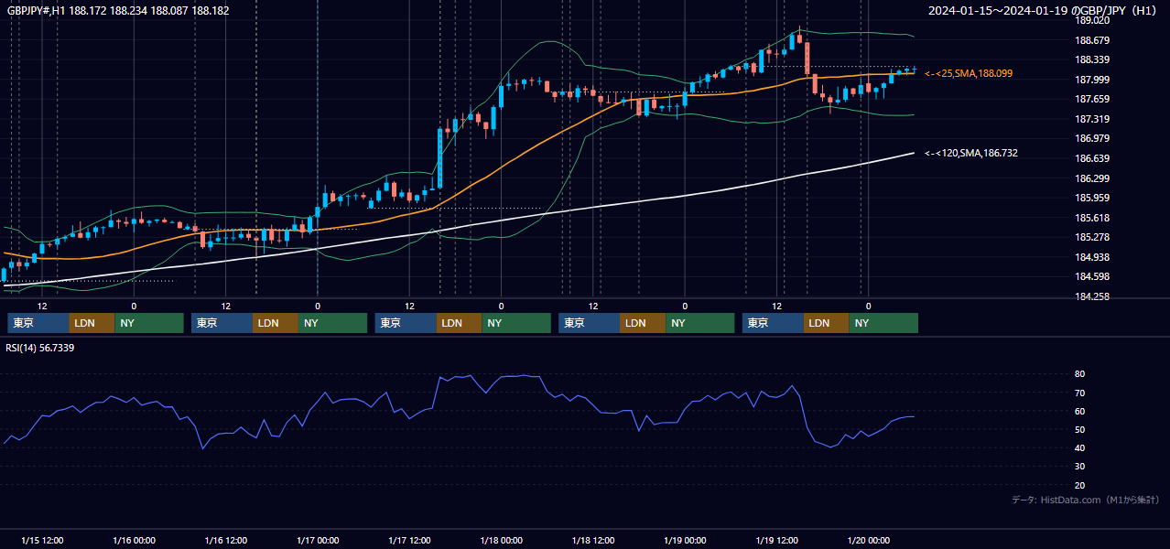Image resolution: width=1170 pixels, height=549 pixels.
Task: Click the RSI 50 scale label
Action: pos(1079,429)
